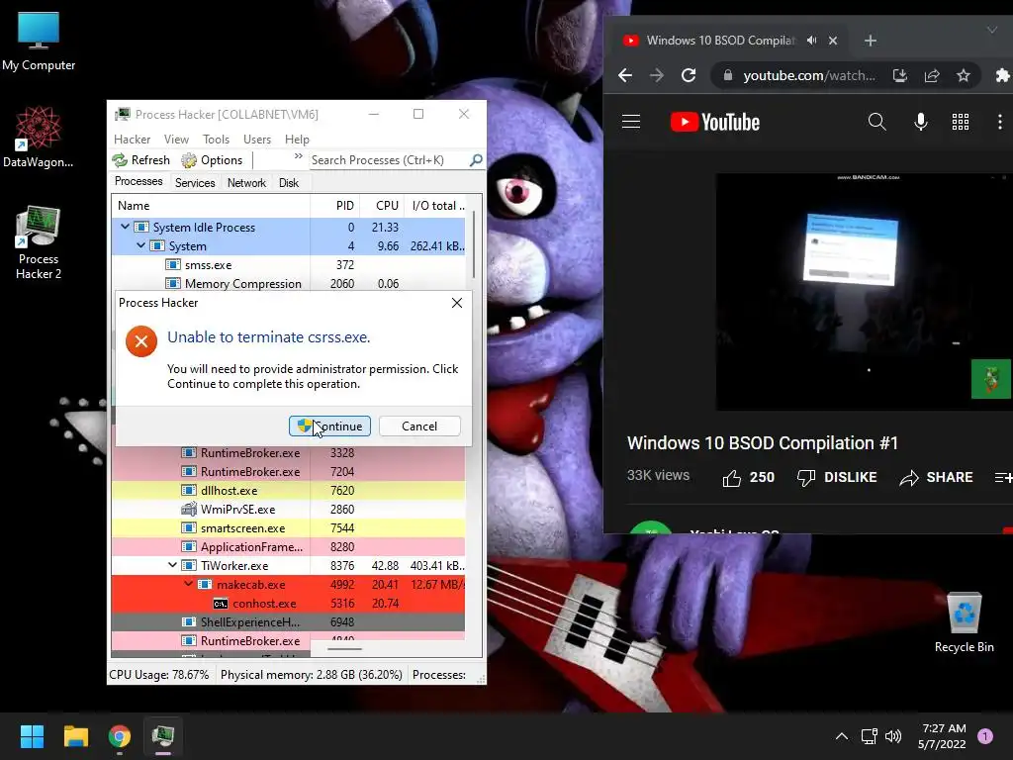The width and height of the screenshot is (1013, 760).
Task: Click Refresh in Process Hacker toolbar
Action: coord(140,160)
